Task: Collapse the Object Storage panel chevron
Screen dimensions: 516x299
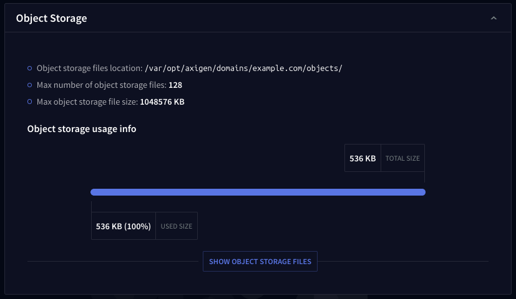Action: point(494,19)
